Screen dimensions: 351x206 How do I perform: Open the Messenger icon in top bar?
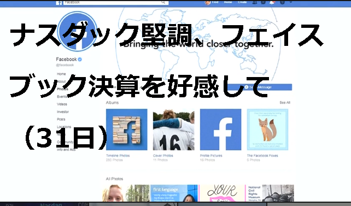pos(264,3)
